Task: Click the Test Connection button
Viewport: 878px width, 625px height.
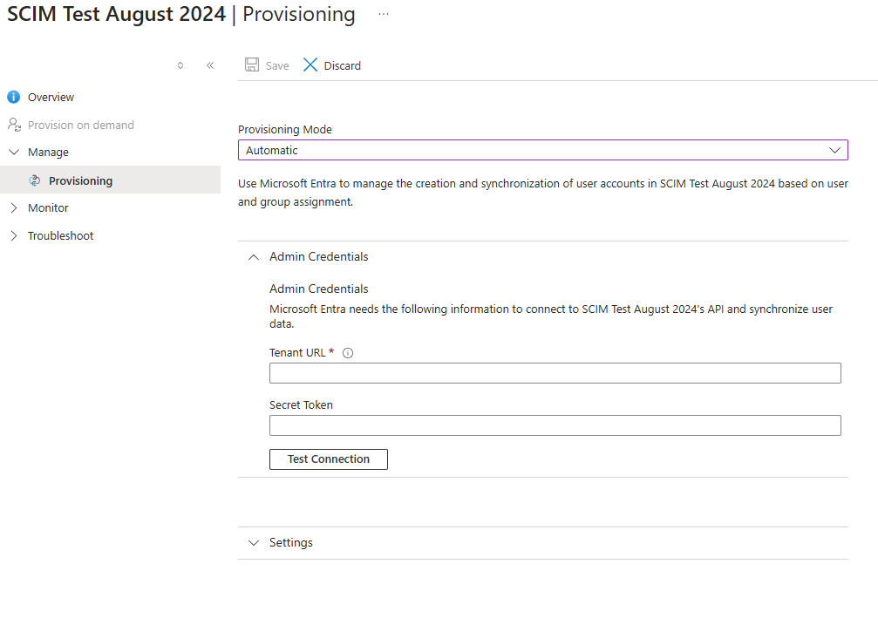Action: 328,459
